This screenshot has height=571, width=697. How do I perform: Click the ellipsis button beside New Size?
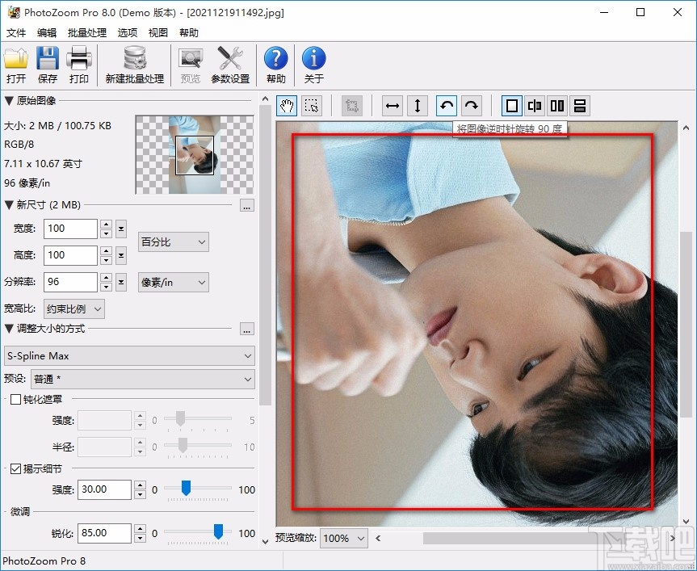click(x=247, y=206)
